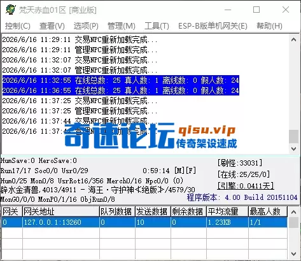Click the MonG0/0/0 MonP0/1/16 status line

click(58, 199)
